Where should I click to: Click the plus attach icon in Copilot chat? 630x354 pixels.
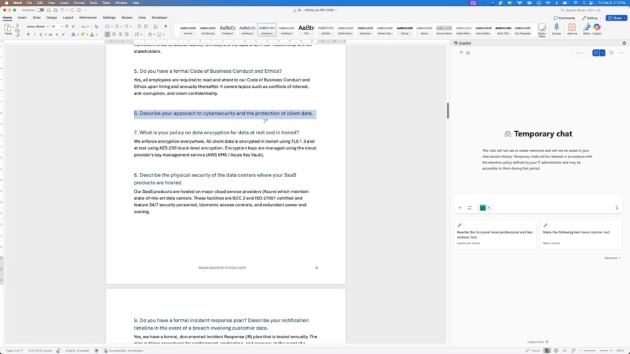460,208
